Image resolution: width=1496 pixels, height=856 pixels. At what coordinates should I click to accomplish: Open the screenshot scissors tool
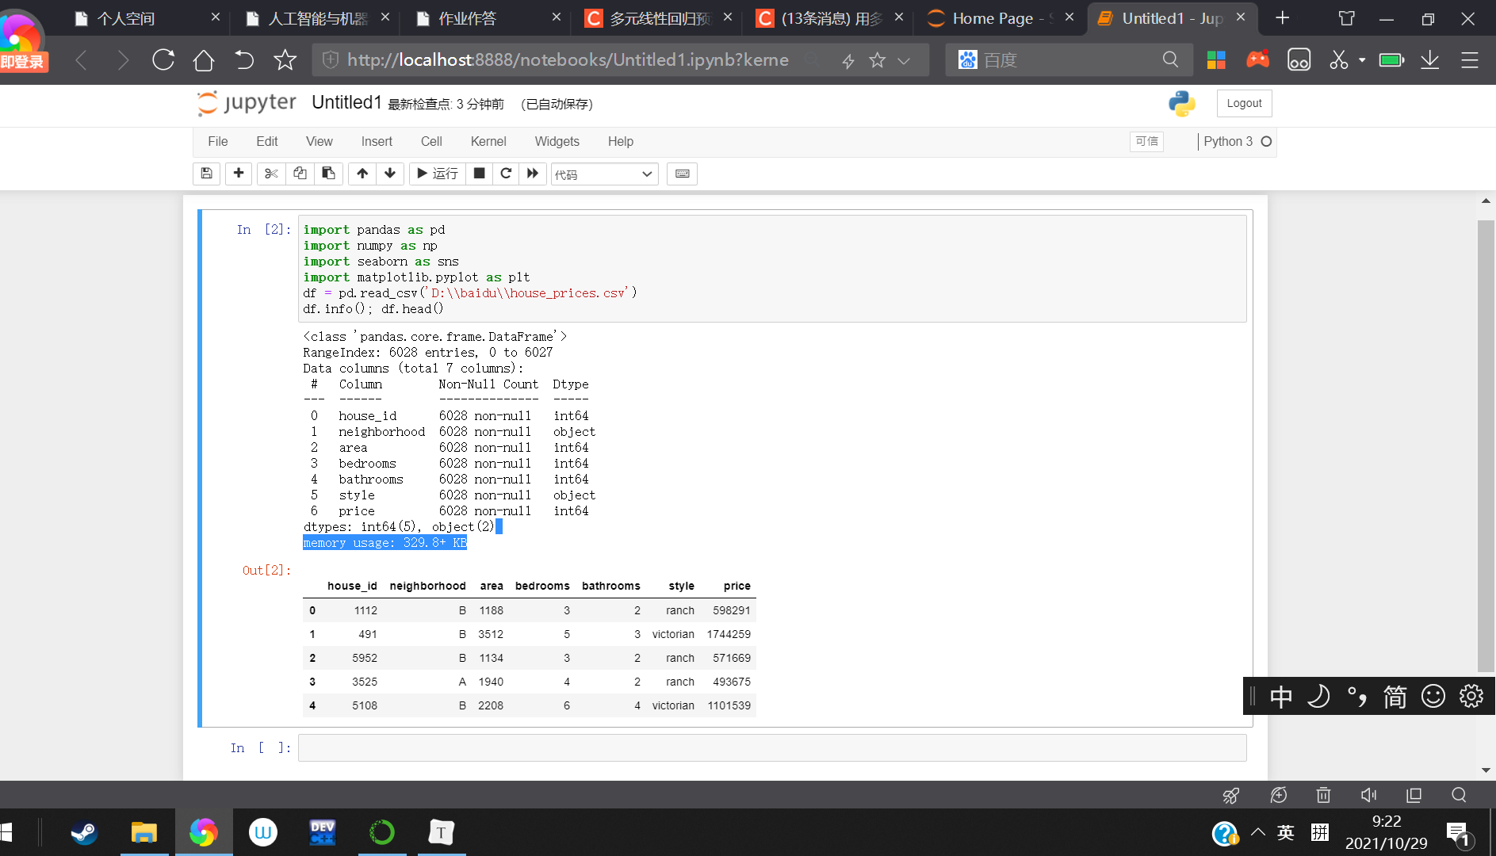(x=1338, y=59)
